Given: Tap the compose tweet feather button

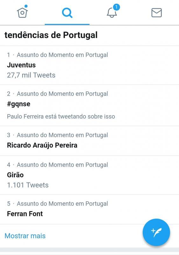Looking at the screenshot, I should (x=156, y=232).
